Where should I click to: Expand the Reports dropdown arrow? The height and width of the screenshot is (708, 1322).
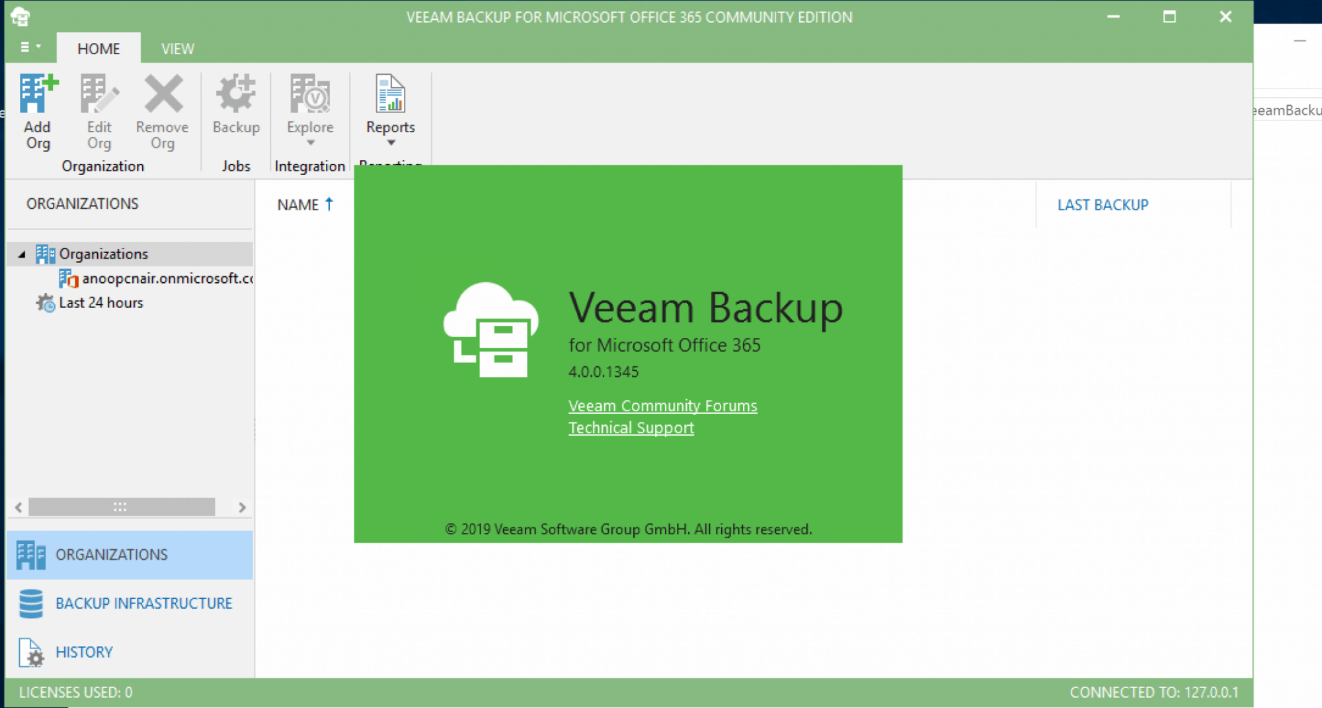[391, 143]
